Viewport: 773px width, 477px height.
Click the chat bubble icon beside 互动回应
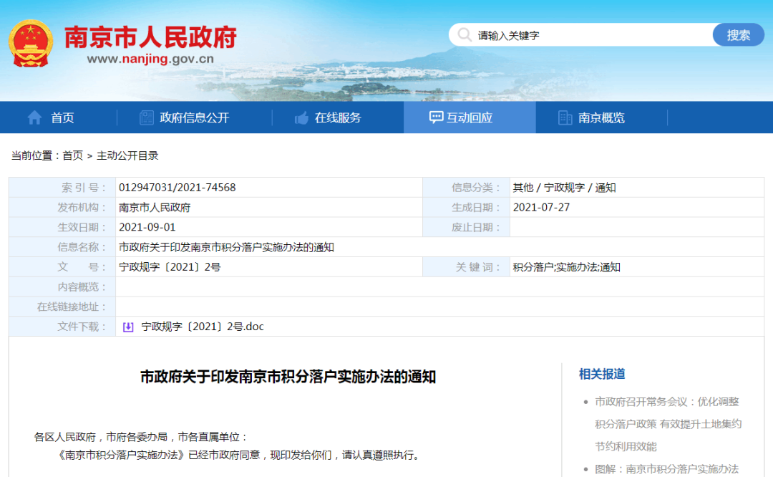(436, 117)
